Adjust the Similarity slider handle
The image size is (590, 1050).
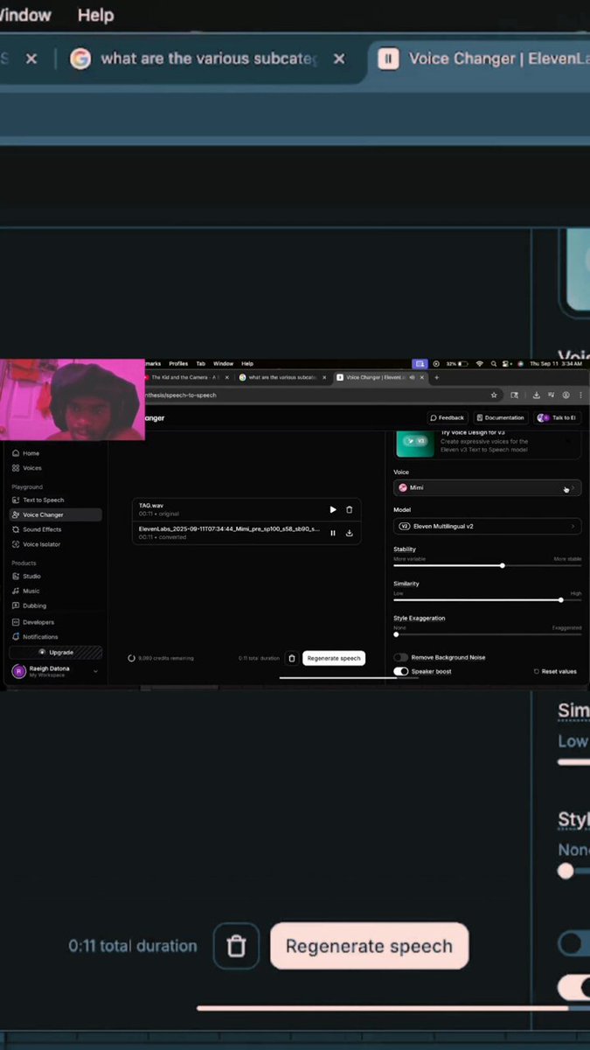point(560,599)
